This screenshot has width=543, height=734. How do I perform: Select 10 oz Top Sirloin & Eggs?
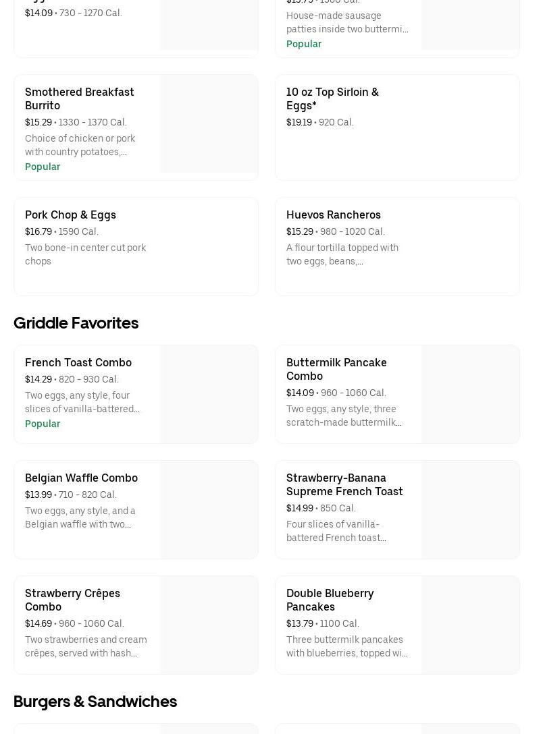point(332,98)
